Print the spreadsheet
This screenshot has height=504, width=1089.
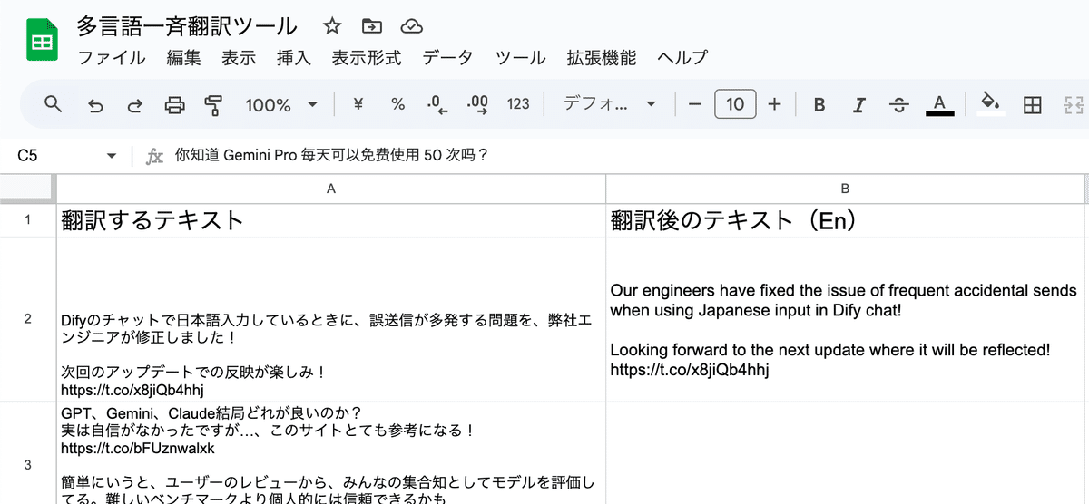pyautogui.click(x=174, y=105)
